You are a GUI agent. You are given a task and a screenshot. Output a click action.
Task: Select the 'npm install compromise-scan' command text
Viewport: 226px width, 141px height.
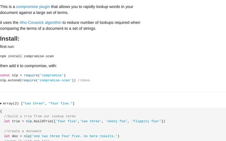pyautogui.click(x=27, y=56)
